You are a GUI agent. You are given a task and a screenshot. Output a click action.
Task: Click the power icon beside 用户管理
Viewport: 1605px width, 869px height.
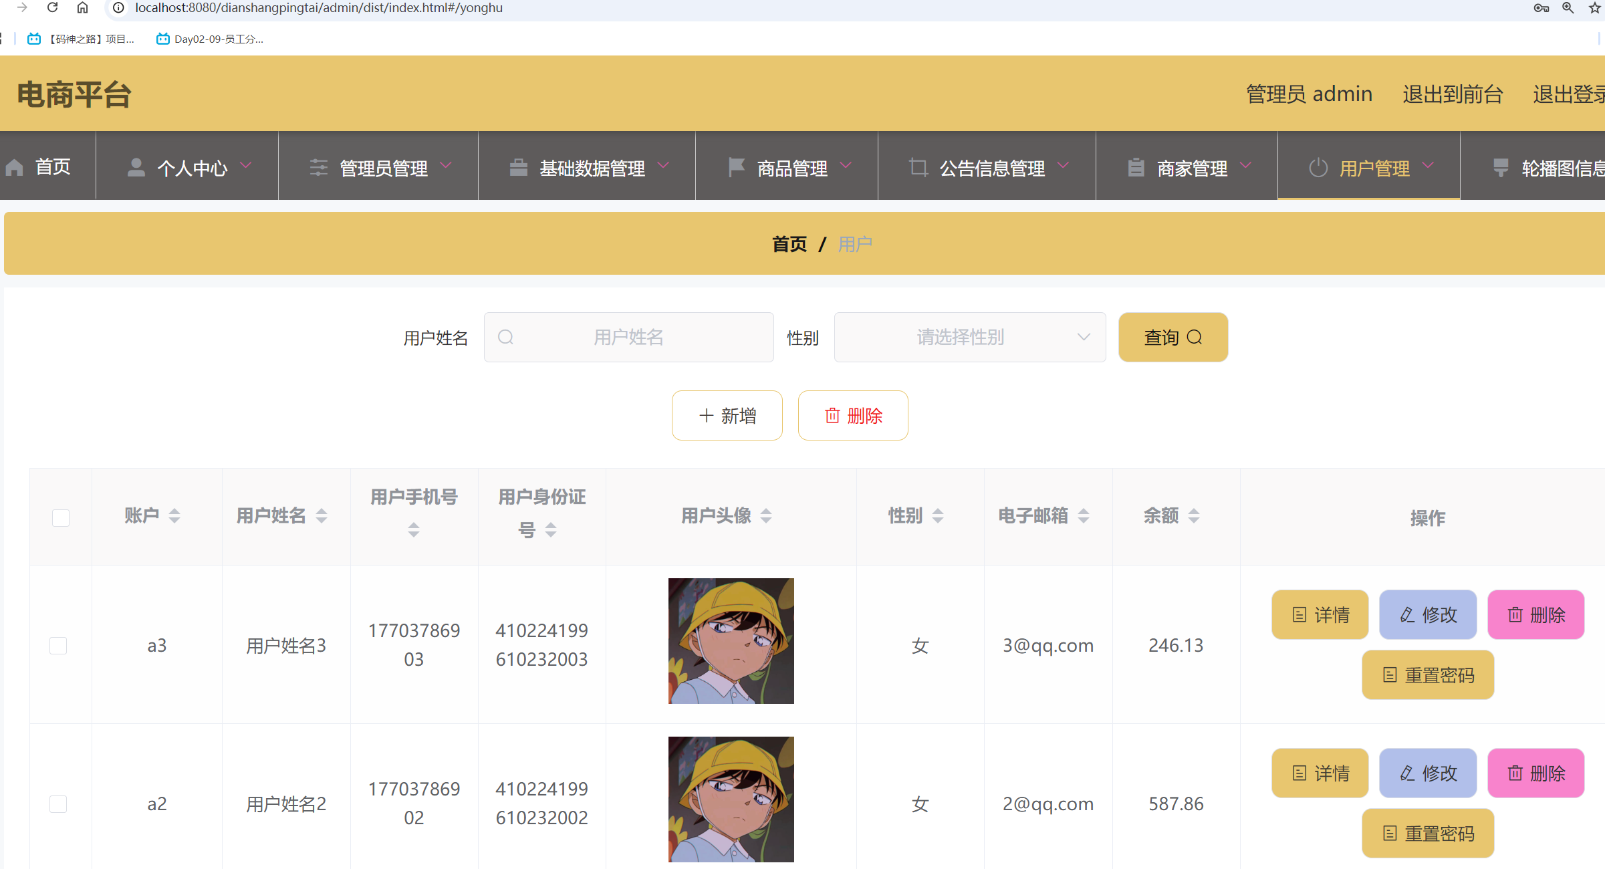[x=1318, y=168]
